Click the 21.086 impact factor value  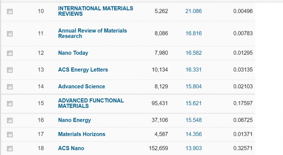[193, 11]
